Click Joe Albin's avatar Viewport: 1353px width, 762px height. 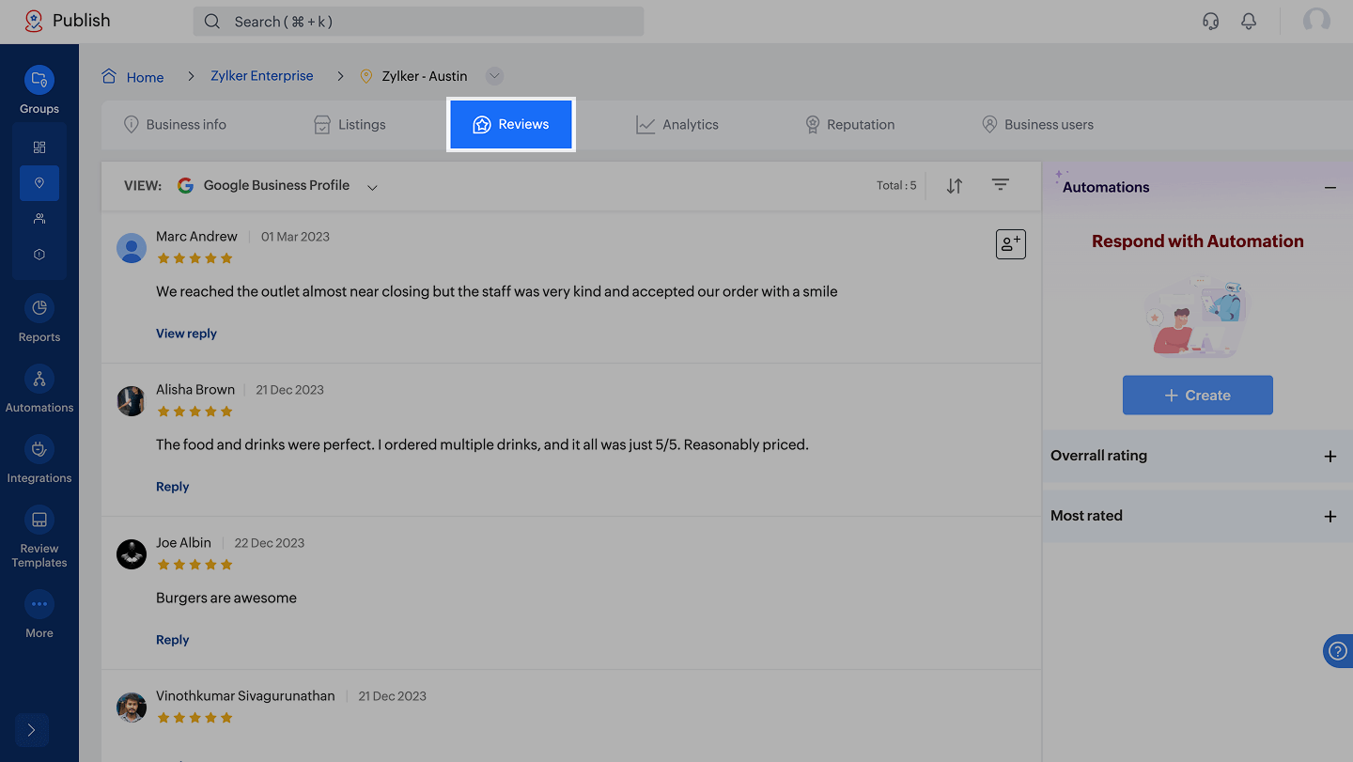(x=132, y=554)
